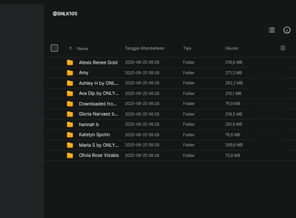Reverse sort with the up arrow
Screen dimensions: 296x218
[70, 48]
